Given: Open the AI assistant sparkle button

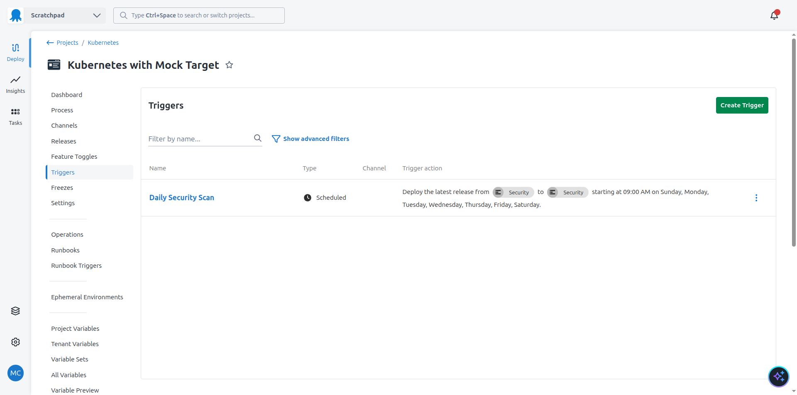Looking at the screenshot, I should pyautogui.click(x=778, y=376).
